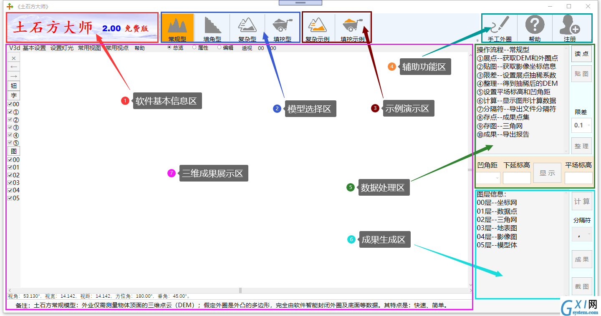Uncheck layer 02 checkbox
Viewport: 601px width, 316px height.
pyautogui.click(x=10, y=175)
